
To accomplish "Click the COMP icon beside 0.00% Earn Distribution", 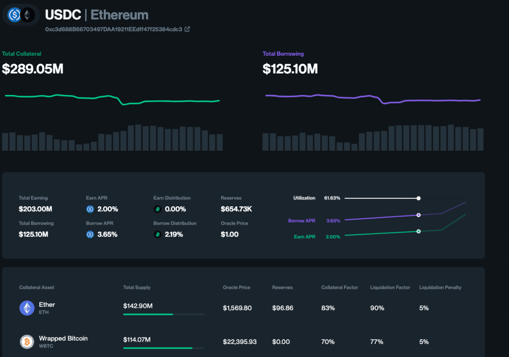I will click(x=158, y=209).
